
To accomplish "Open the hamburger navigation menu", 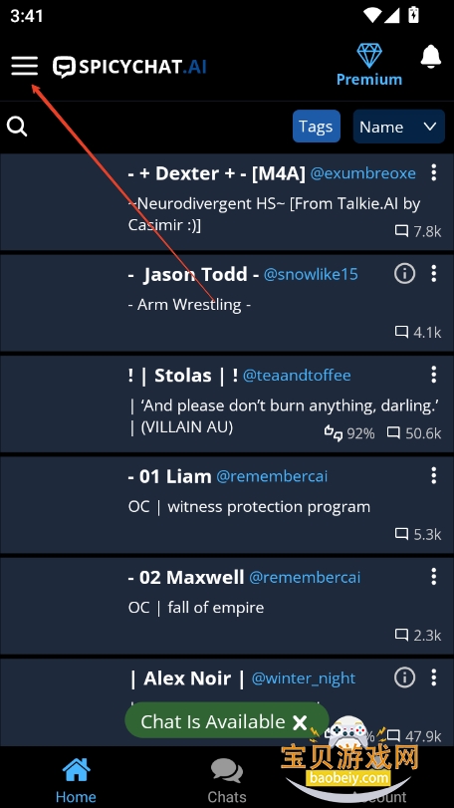I will pos(24,66).
